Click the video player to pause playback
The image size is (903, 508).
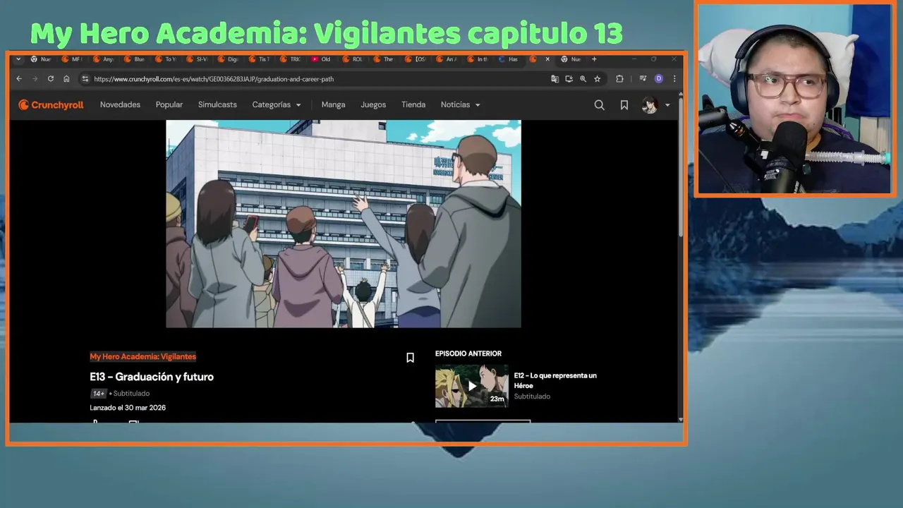(344, 224)
